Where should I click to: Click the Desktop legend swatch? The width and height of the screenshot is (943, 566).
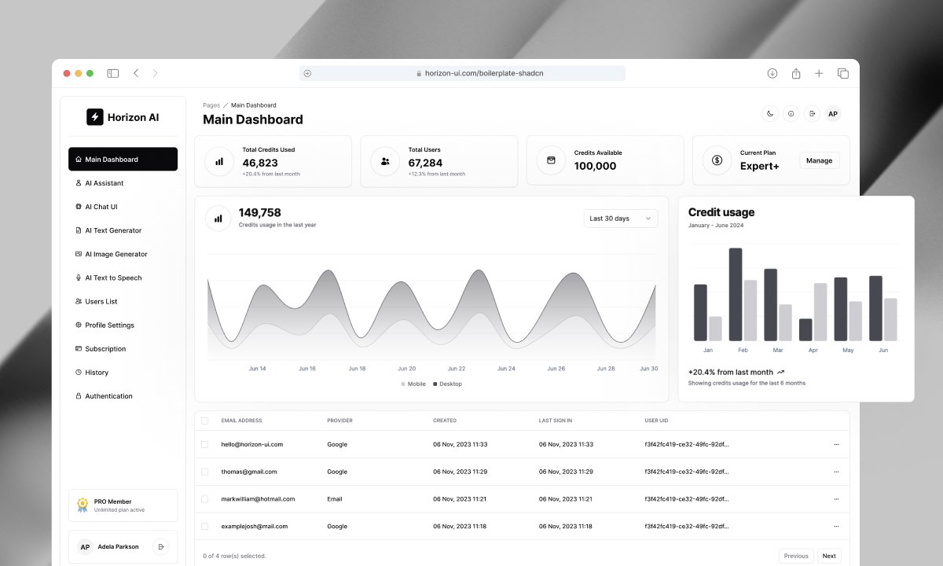click(435, 384)
